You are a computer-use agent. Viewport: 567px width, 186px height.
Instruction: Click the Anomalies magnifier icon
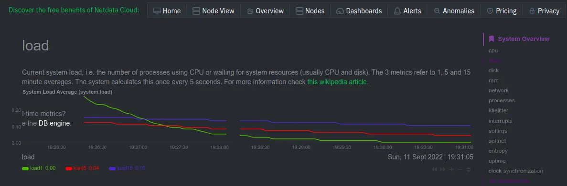click(x=437, y=11)
